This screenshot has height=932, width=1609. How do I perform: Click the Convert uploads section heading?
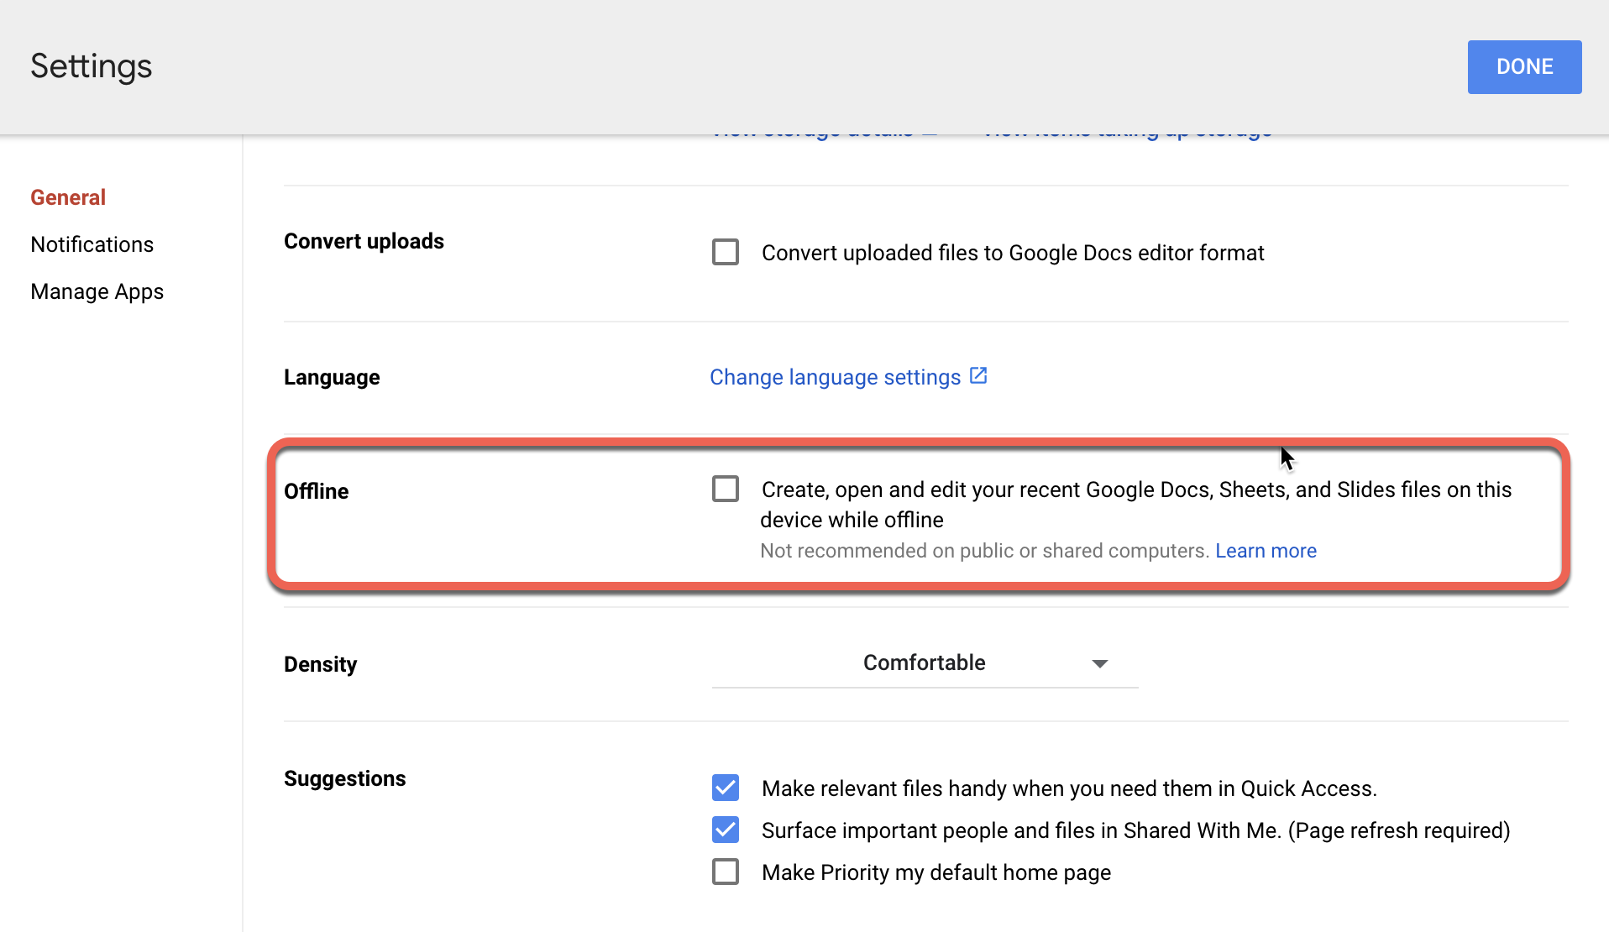pyautogui.click(x=364, y=241)
